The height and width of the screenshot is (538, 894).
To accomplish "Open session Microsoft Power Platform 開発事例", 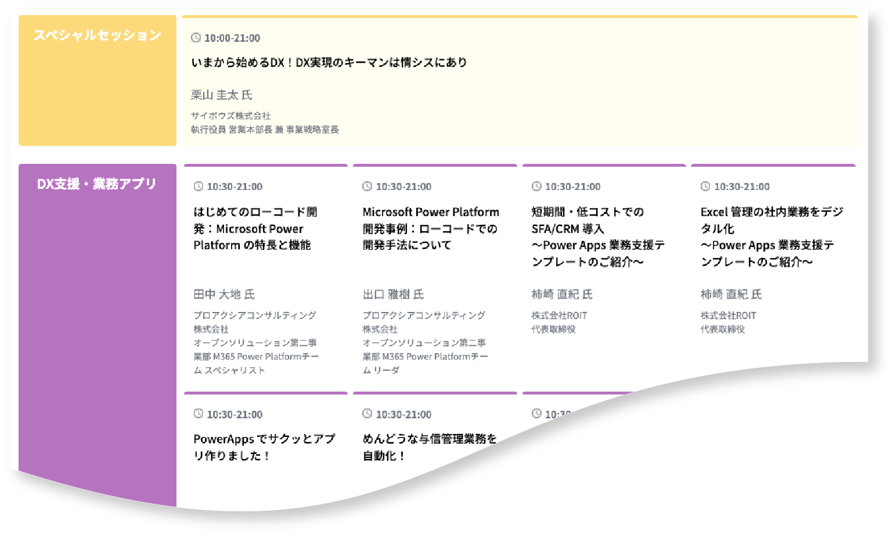I will point(431,228).
